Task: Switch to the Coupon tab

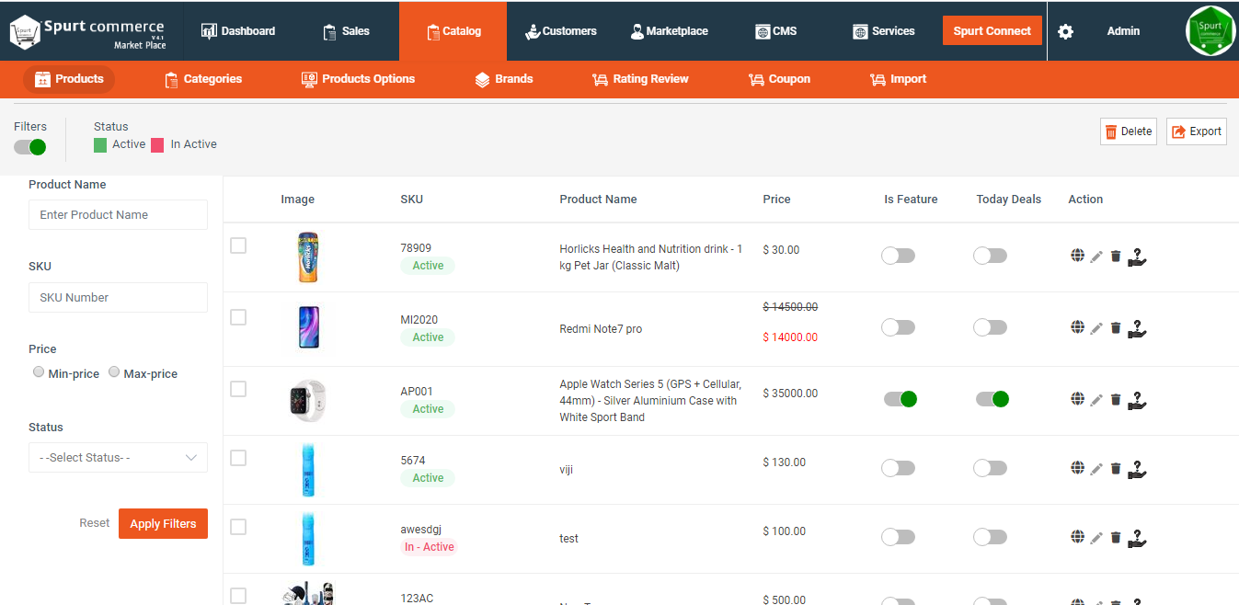Action: [779, 79]
